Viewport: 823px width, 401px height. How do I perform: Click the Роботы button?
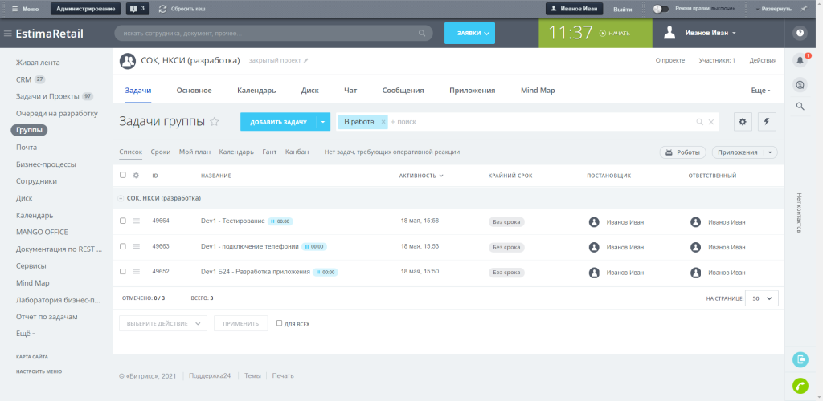(x=683, y=152)
